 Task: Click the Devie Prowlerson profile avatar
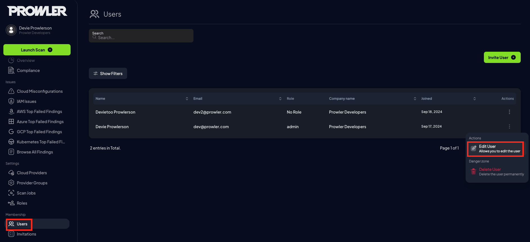pyautogui.click(x=11, y=30)
